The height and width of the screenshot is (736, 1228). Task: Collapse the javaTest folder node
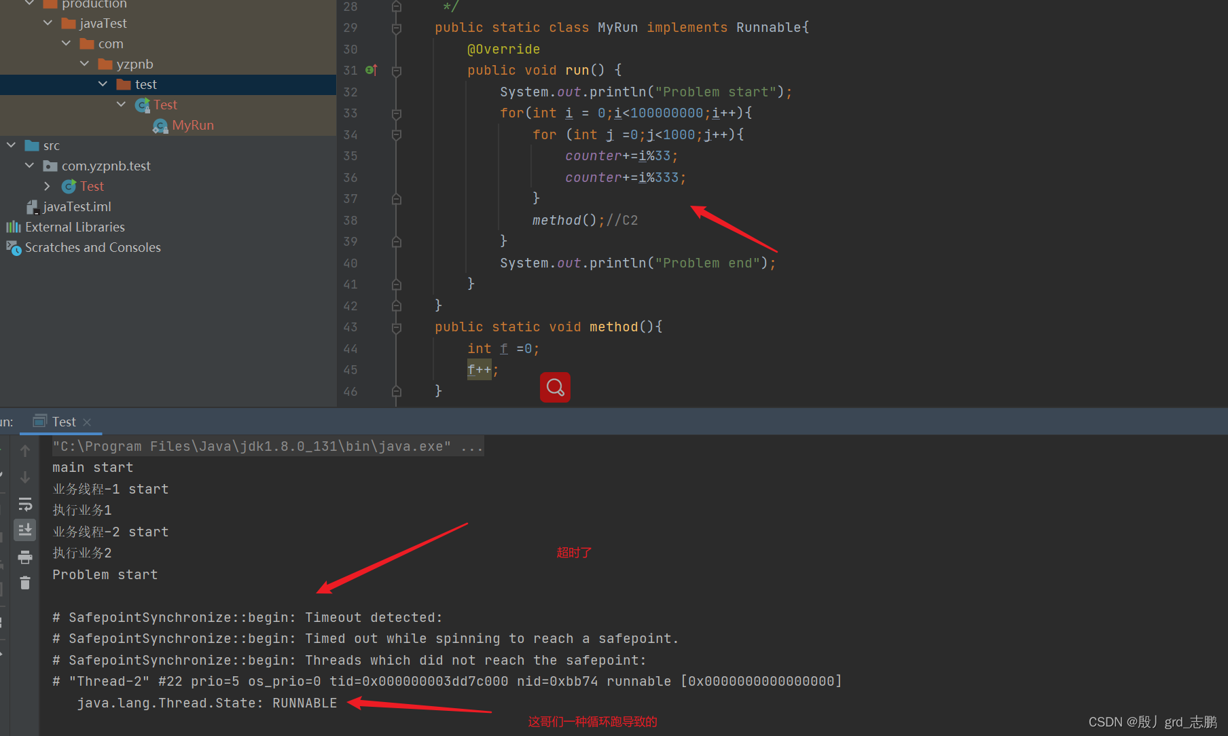tap(48, 23)
